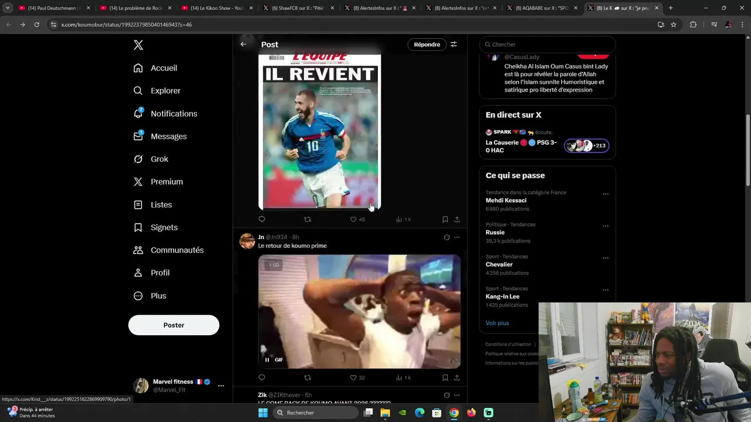Repost the L'Equipe image post
This screenshot has width=751, height=422.
click(x=307, y=219)
